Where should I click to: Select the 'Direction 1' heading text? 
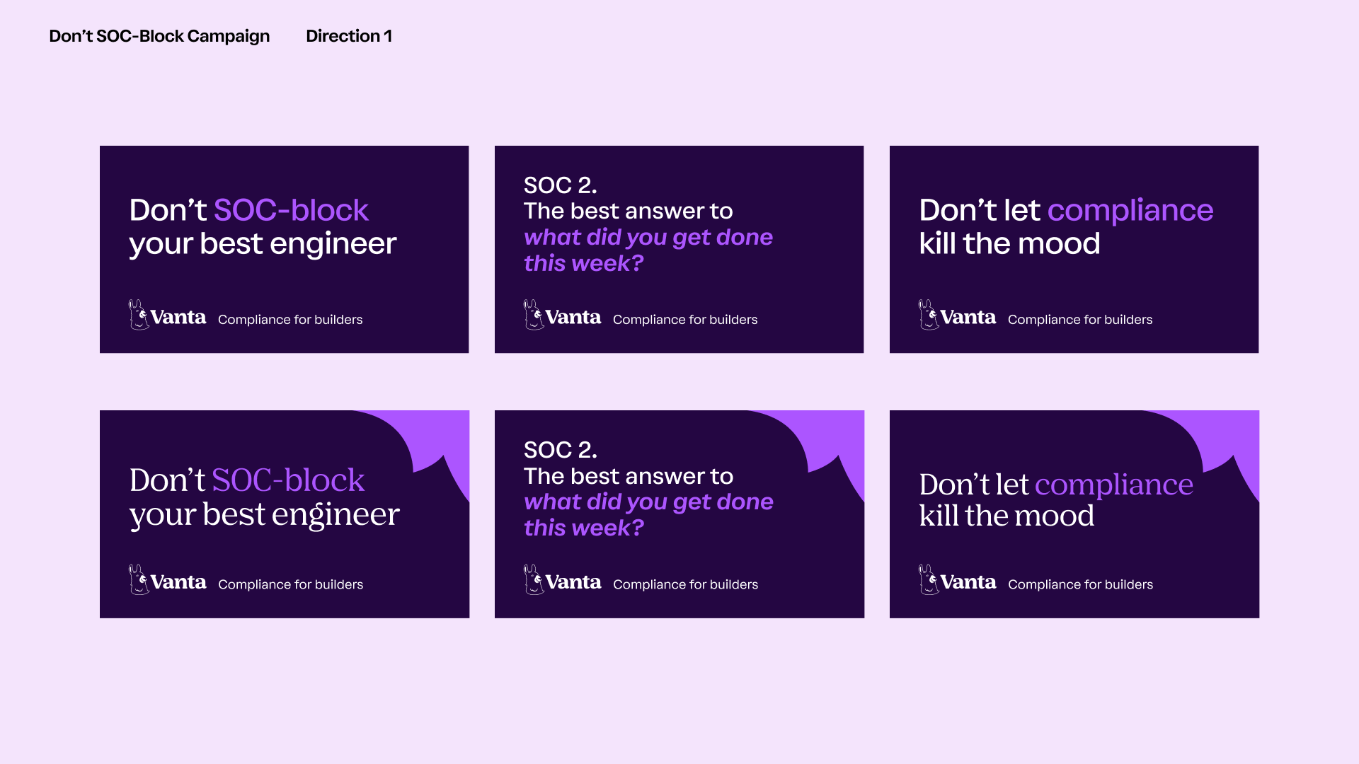coord(349,36)
